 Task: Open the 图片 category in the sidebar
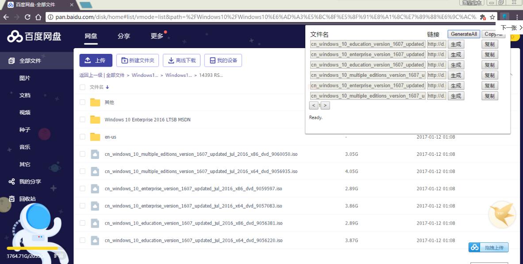[x=25, y=78]
